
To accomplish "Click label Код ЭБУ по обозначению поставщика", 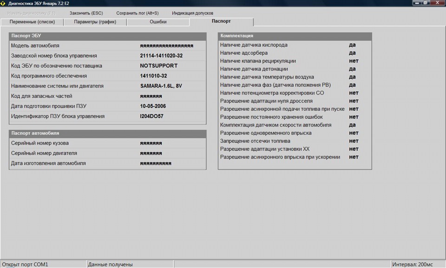I will [x=57, y=66].
